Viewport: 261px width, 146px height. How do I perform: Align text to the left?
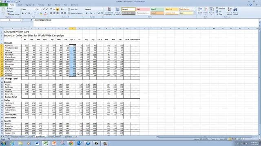pyautogui.click(x=51, y=13)
